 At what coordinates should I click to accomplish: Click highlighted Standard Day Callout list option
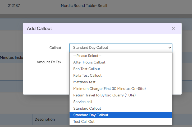pyautogui.click(x=91, y=115)
